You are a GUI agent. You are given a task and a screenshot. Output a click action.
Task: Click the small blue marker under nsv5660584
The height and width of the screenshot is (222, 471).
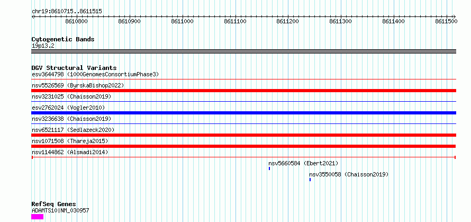[x=269, y=168]
